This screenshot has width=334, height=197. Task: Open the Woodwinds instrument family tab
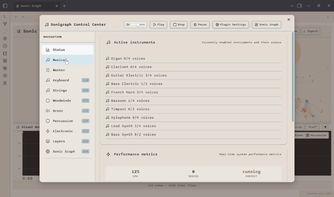point(67,101)
